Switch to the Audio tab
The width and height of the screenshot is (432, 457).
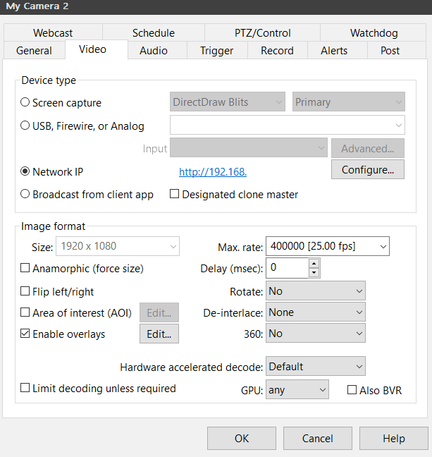[x=153, y=50]
